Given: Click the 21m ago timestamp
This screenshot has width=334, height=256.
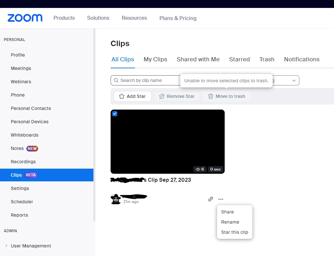Looking at the screenshot, I should (131, 202).
